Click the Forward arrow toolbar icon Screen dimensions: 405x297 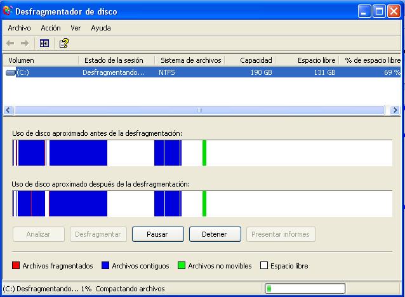25,43
